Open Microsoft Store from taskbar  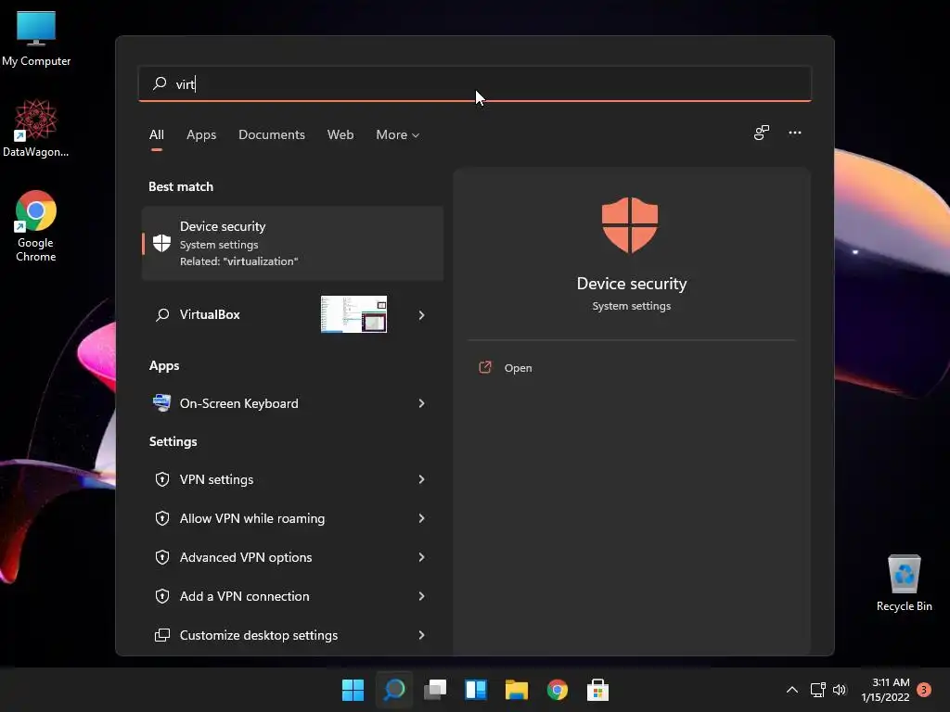tap(597, 690)
